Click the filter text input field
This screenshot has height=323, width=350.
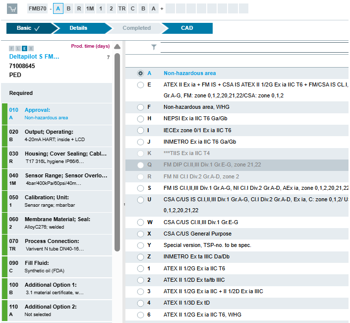pyautogui.click(x=254, y=47)
